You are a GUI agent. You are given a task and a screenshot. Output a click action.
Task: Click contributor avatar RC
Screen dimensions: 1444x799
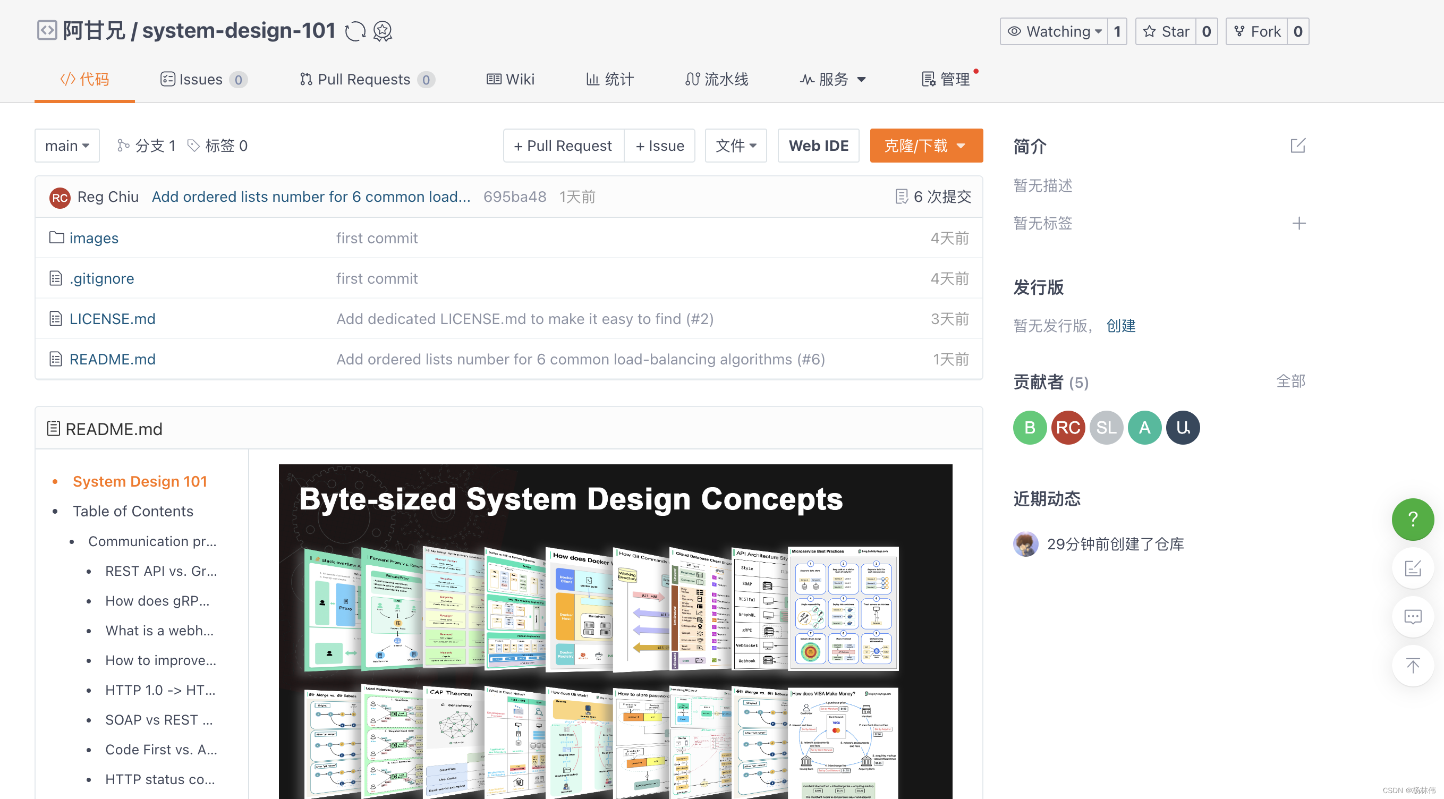(x=1067, y=427)
